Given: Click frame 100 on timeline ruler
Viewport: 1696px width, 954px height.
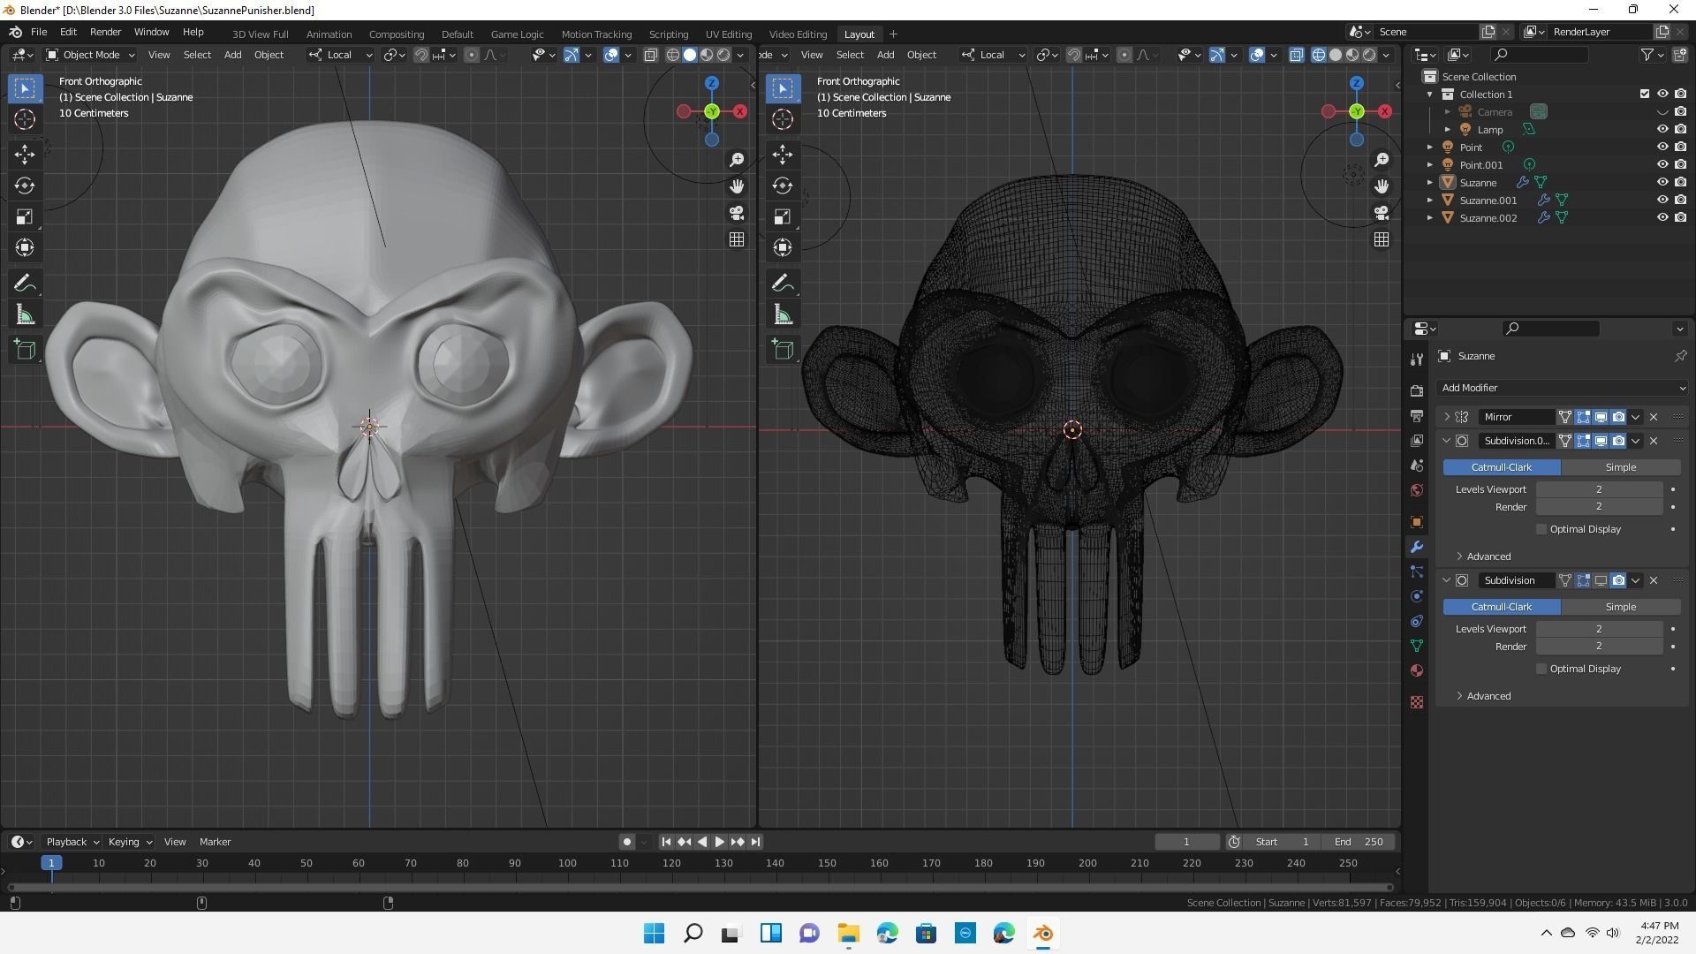Looking at the screenshot, I should coord(567,863).
